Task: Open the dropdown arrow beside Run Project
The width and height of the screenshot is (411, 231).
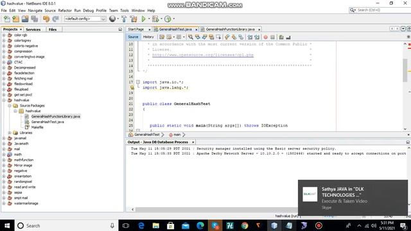Action: coord(148,19)
